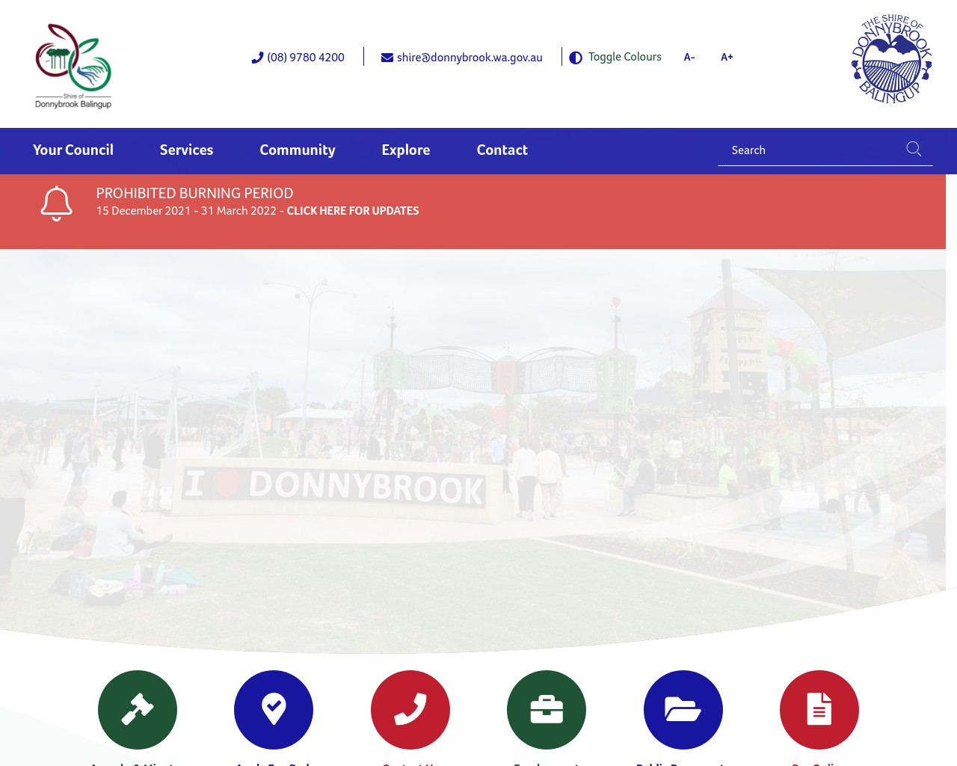Click the Shire of Donnybrook Balingup logo
The height and width of the screenshot is (766, 957).
click(x=73, y=66)
